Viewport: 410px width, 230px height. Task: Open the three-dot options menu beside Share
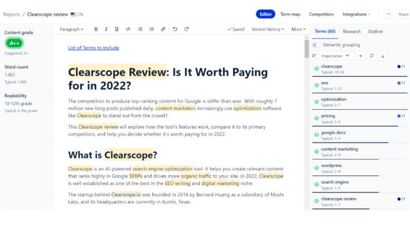pyautogui.click(x=389, y=14)
